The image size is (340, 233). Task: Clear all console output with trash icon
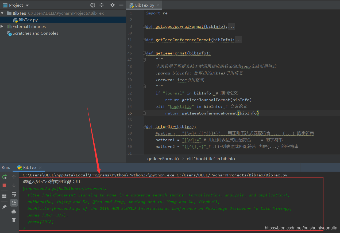coord(14,220)
